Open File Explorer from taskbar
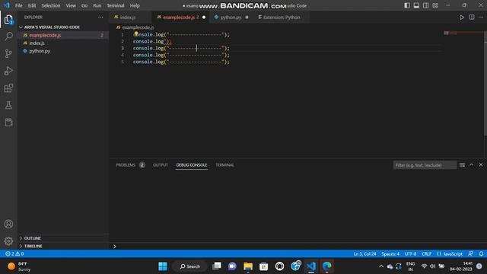This screenshot has height=274, width=487. pyautogui.click(x=248, y=266)
